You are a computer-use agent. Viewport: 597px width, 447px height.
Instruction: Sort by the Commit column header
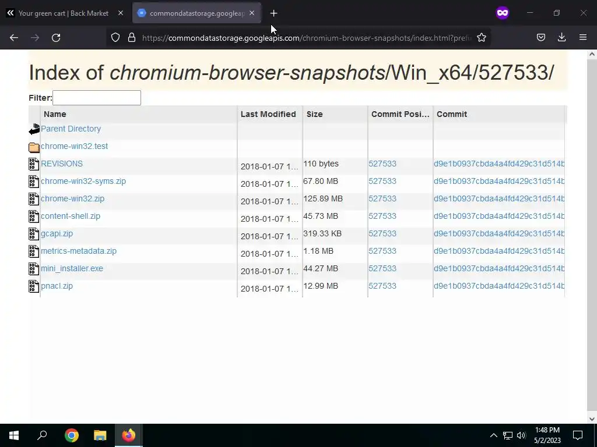pyautogui.click(x=499, y=115)
